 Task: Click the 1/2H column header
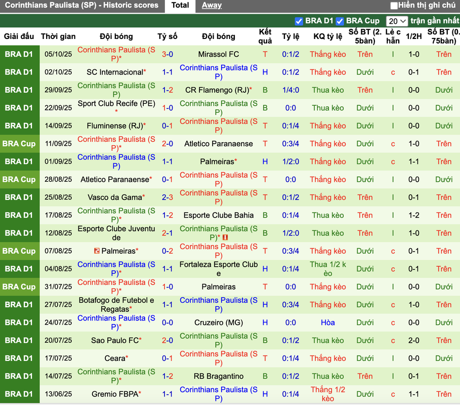point(413,36)
